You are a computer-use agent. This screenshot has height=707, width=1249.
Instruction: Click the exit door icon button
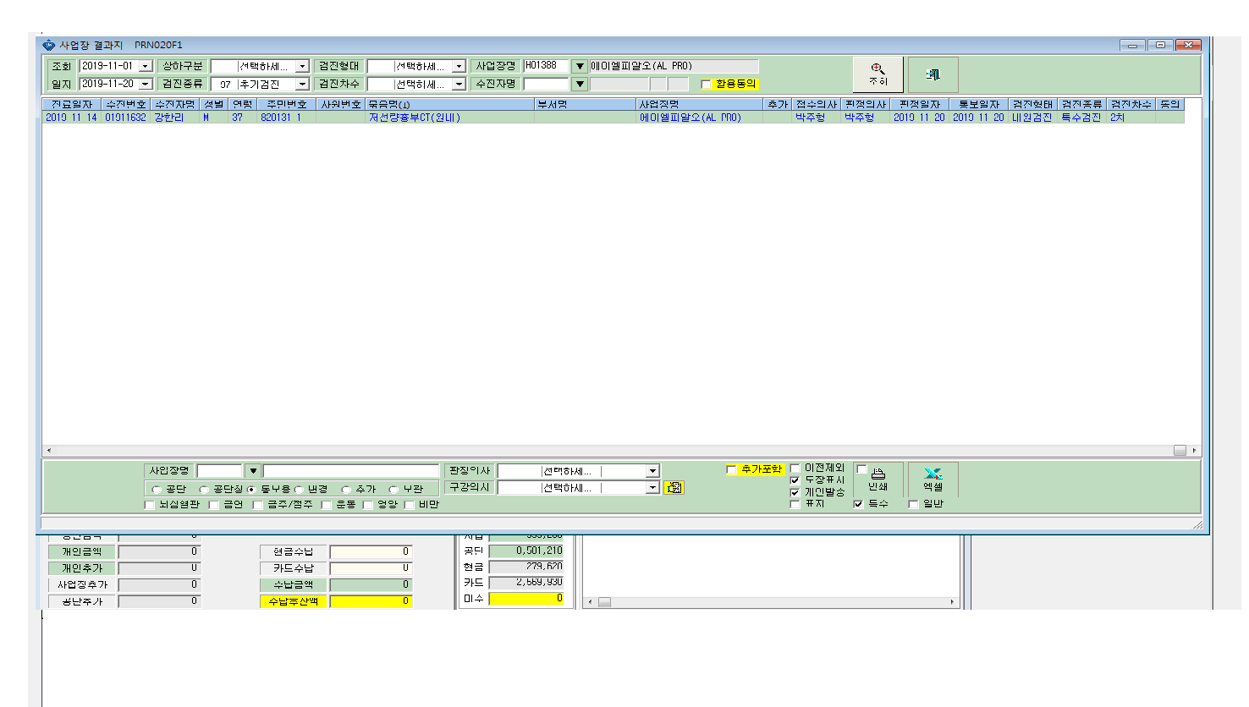pos(933,74)
